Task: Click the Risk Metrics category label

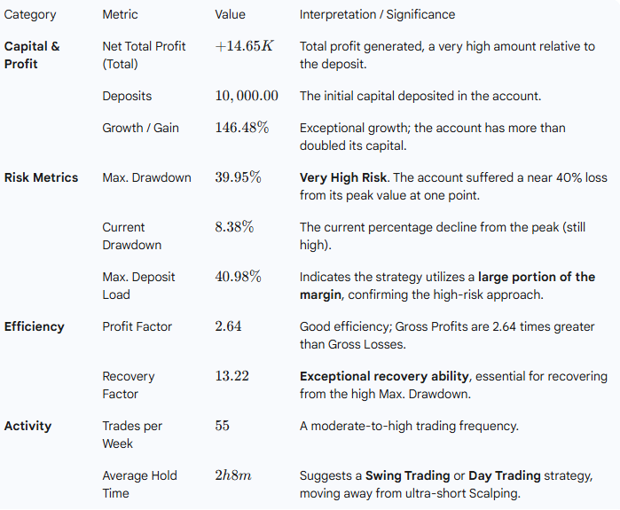Action: [41, 177]
